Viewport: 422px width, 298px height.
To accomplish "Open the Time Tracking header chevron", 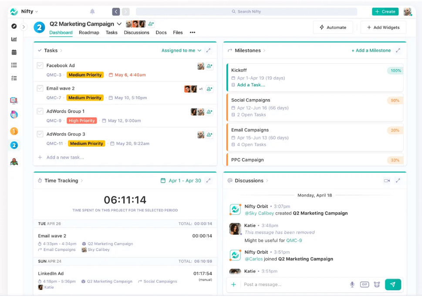I will point(82,181).
